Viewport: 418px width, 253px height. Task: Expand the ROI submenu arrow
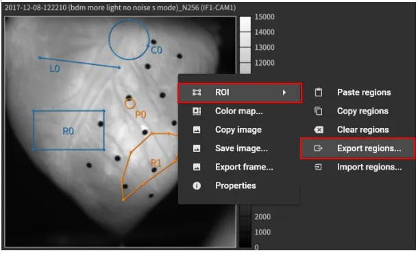pos(284,92)
